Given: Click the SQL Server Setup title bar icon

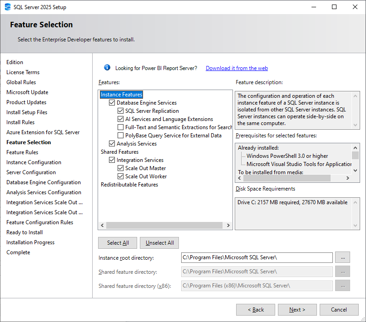Looking at the screenshot, I should [x=8, y=7].
